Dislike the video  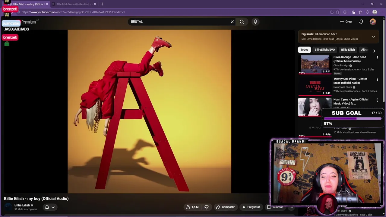pyautogui.click(x=207, y=207)
